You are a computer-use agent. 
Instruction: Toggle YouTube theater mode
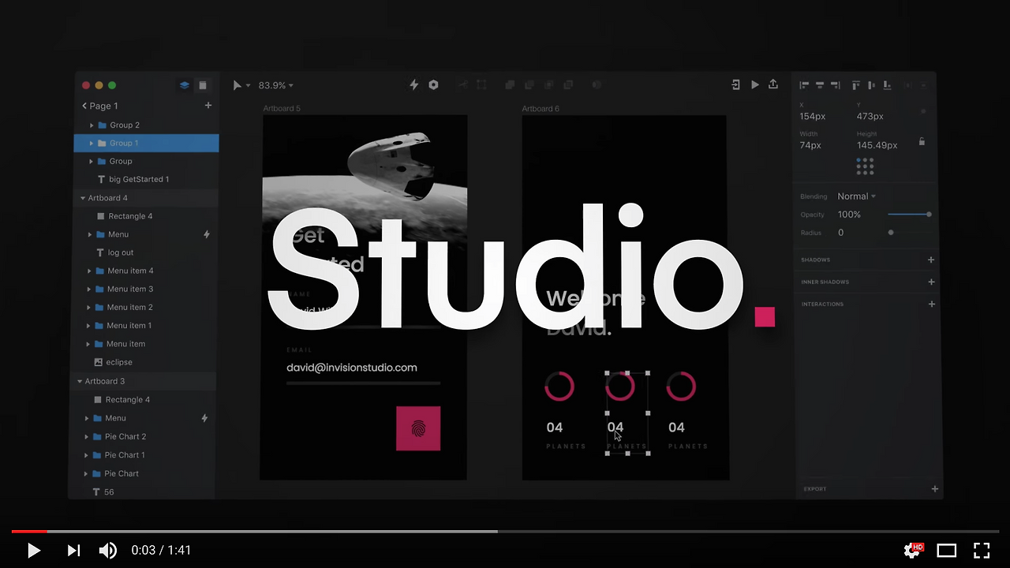(947, 550)
